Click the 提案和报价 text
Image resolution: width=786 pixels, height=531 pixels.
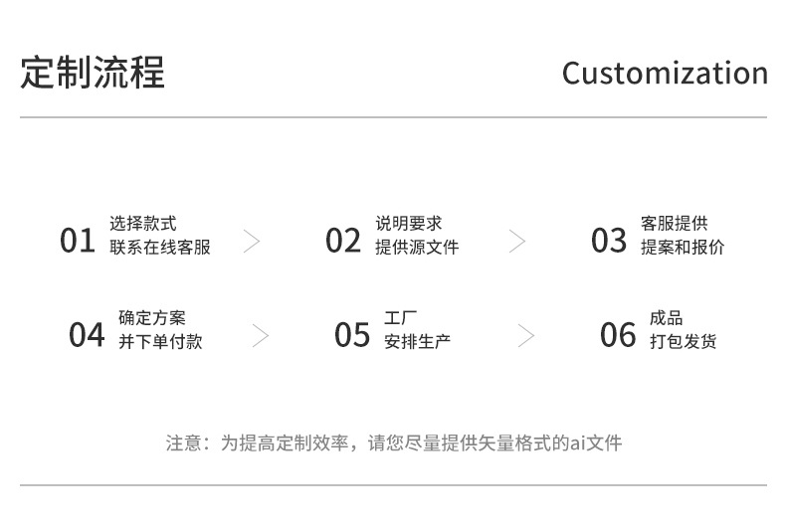pos(683,248)
